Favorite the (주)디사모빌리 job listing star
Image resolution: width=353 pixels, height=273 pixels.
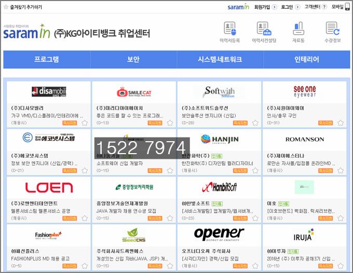(x=85, y=123)
